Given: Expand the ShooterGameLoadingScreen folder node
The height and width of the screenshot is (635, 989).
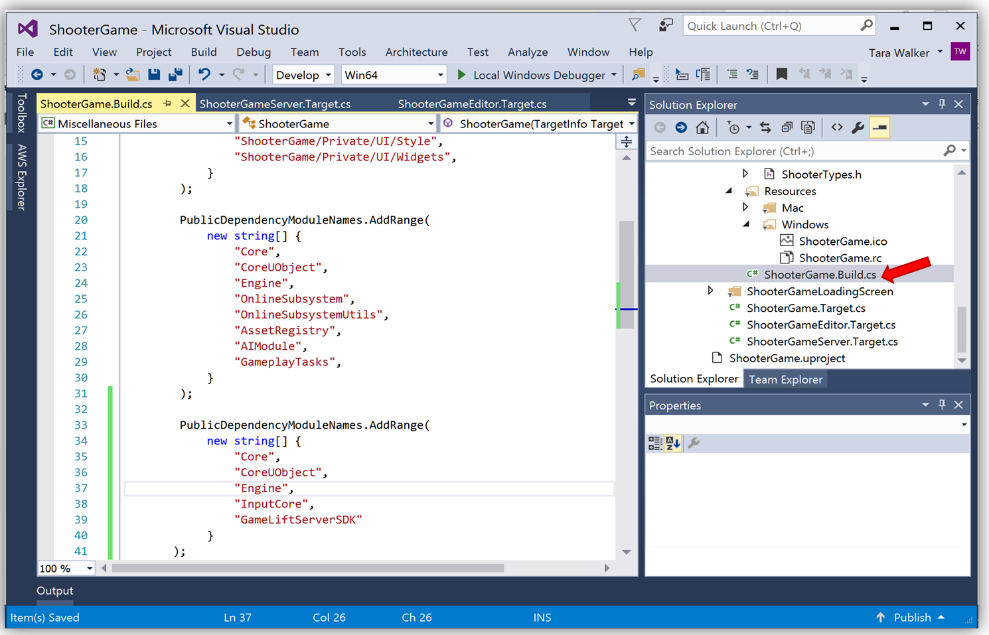Looking at the screenshot, I should point(710,291).
